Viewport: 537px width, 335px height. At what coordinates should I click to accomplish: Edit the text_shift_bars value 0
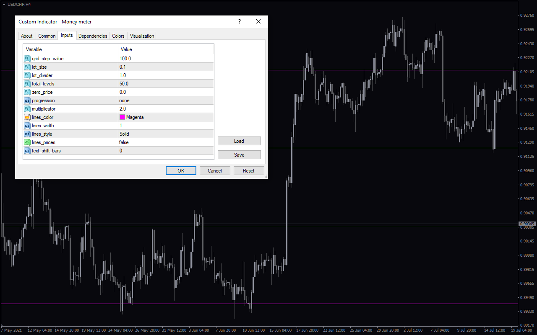[x=166, y=151]
